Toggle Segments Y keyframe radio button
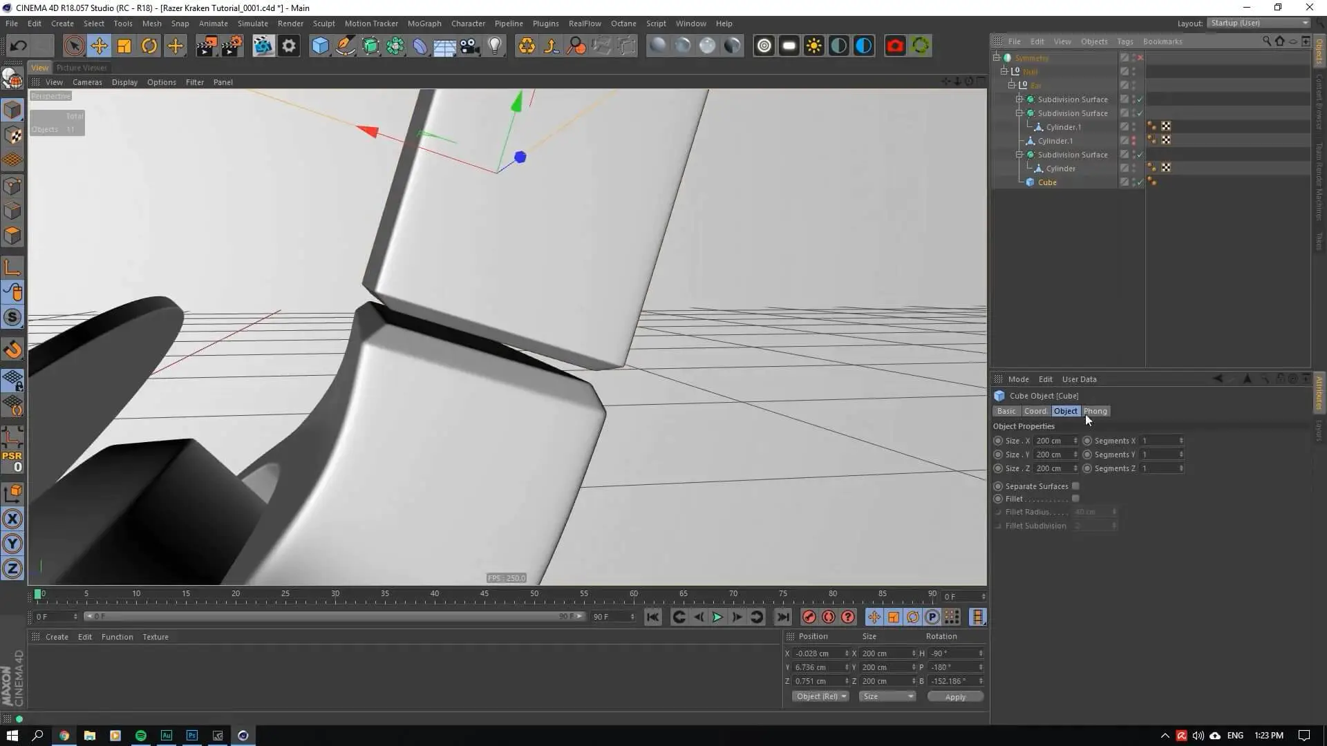Screen dimensions: 1327x746 pyautogui.click(x=1087, y=455)
